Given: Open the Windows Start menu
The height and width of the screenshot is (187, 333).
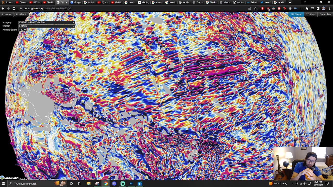Looking at the screenshot, I should click(x=3, y=184).
